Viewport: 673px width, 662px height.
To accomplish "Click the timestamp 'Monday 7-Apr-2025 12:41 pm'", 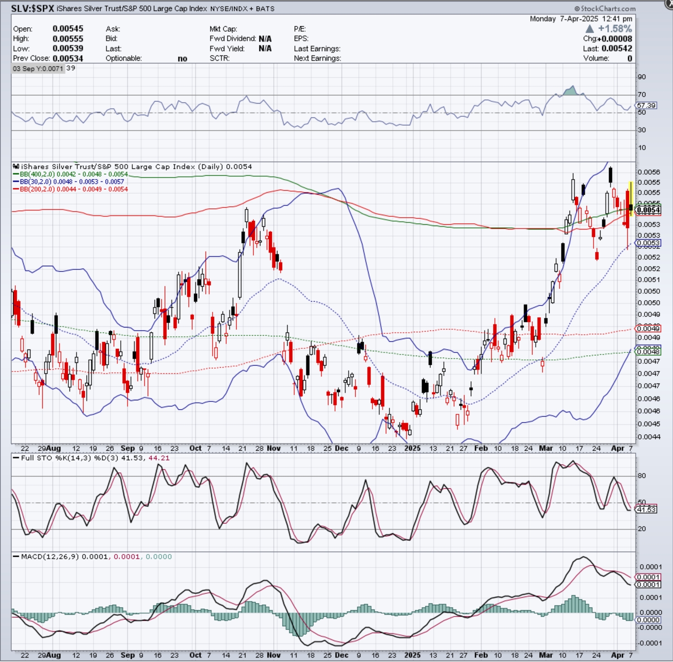I will click(581, 19).
